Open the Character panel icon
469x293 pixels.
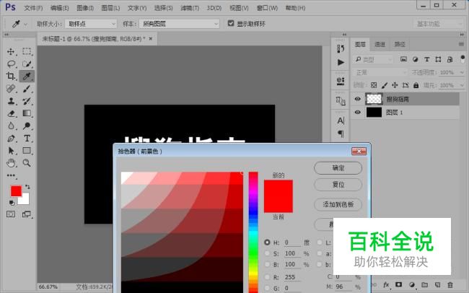click(x=341, y=121)
